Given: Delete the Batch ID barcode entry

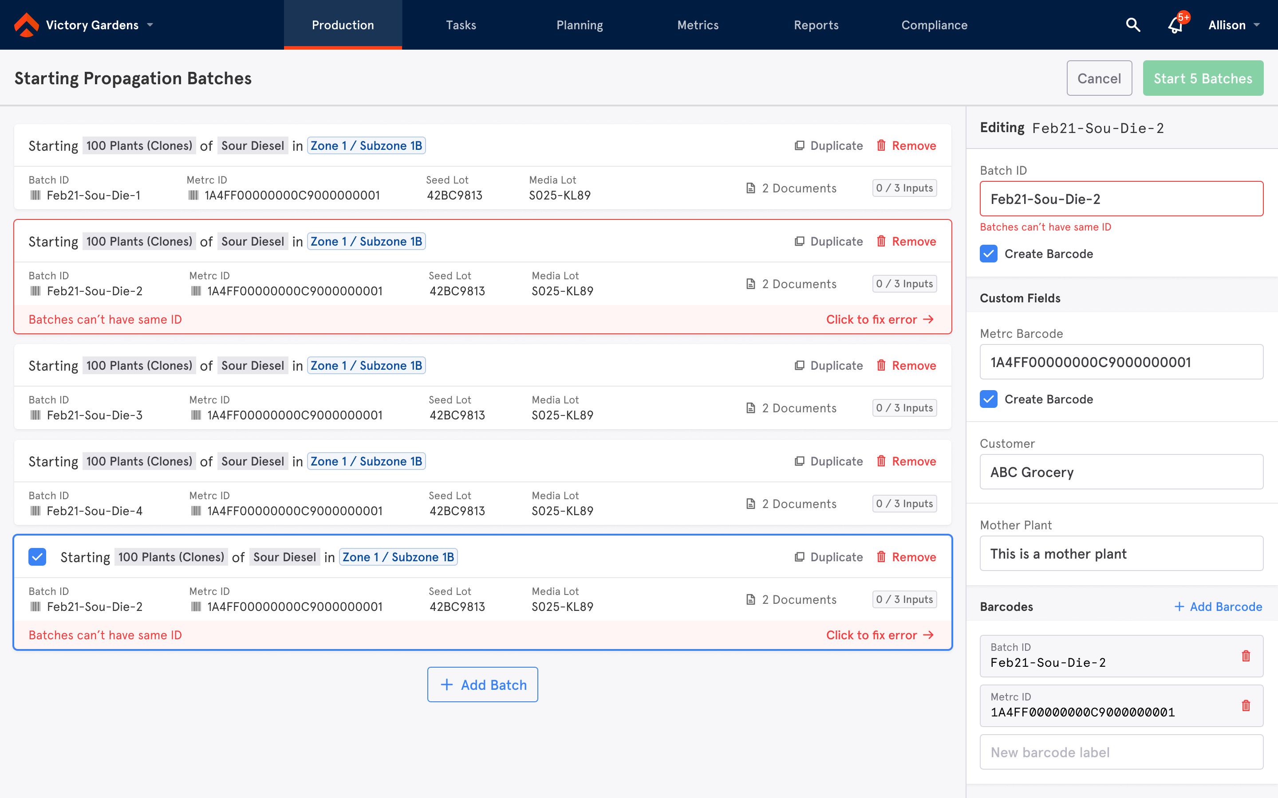Looking at the screenshot, I should 1246,656.
